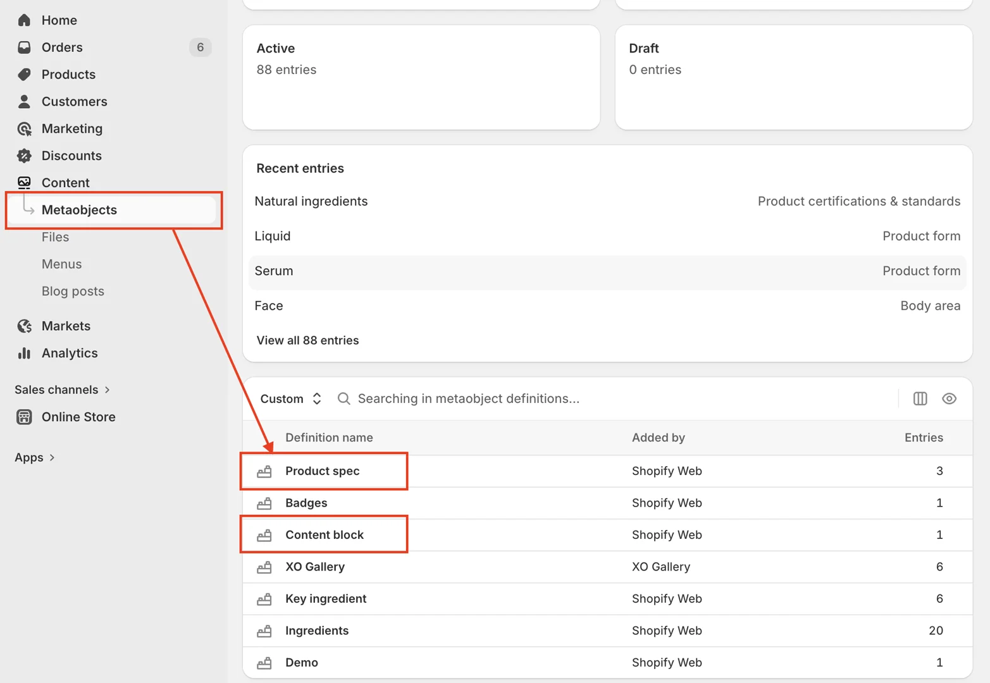
Task: Click the Home house icon
Action: click(x=24, y=20)
